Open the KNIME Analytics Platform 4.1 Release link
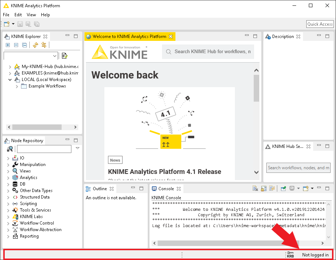This screenshot has width=336, height=260. 165,172
